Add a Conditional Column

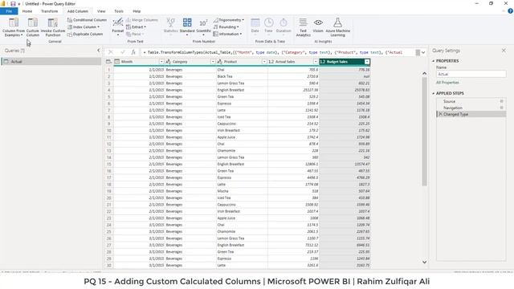[x=87, y=20]
